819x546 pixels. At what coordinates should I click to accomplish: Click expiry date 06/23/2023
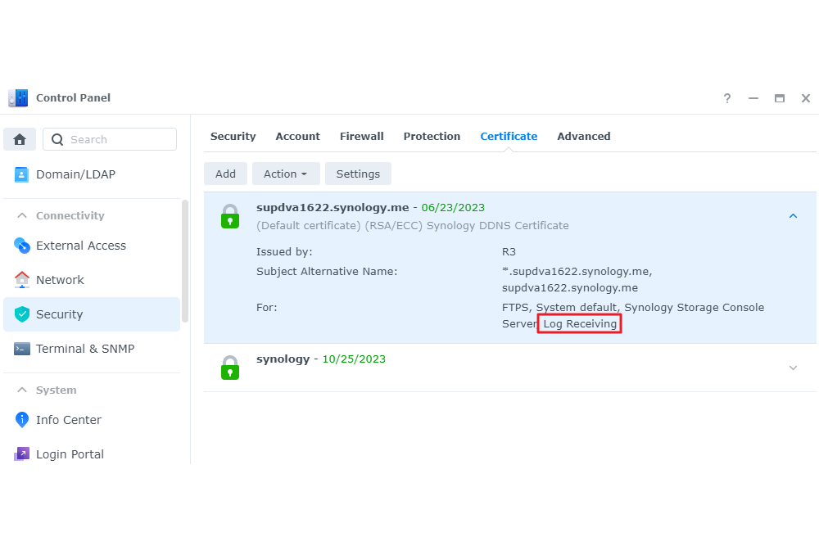coord(453,207)
